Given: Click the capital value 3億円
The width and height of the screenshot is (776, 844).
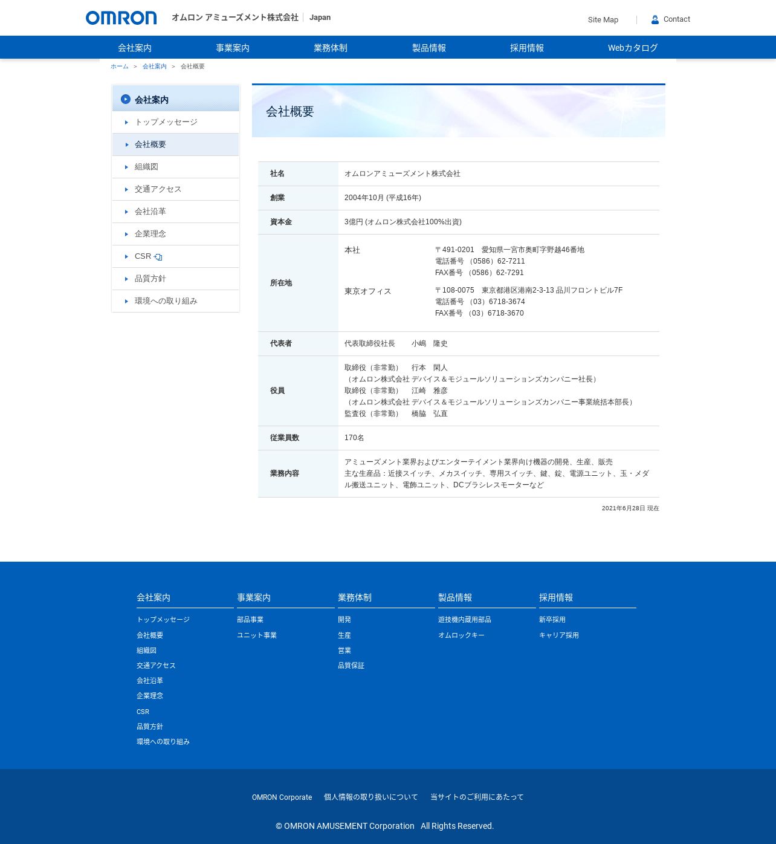Looking at the screenshot, I should tap(354, 222).
